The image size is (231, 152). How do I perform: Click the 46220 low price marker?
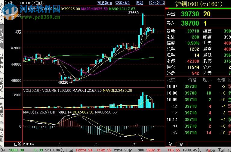(63, 82)
